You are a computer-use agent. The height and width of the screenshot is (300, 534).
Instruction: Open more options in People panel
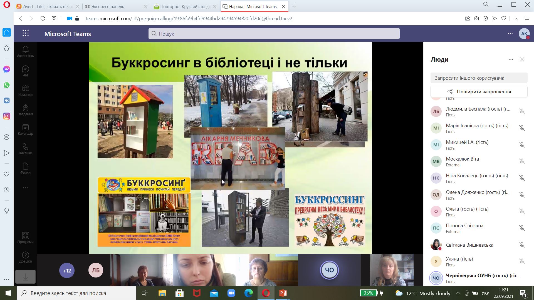511,59
